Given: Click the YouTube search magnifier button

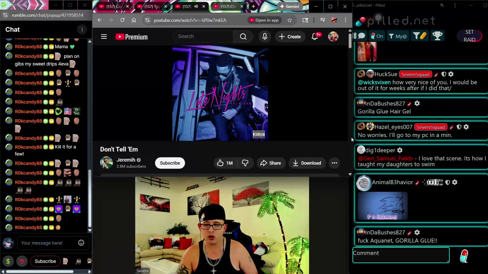Looking at the screenshot, I should pos(243,37).
